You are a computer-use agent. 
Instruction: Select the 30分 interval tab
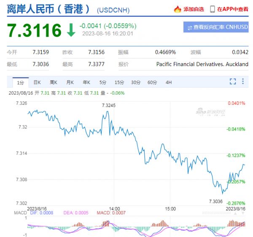click(136, 83)
